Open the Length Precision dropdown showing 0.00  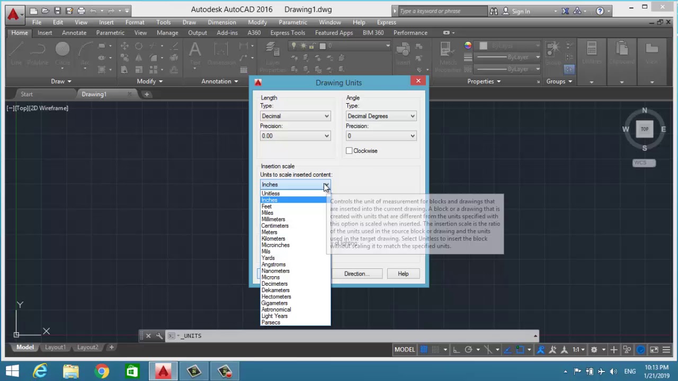coord(295,136)
